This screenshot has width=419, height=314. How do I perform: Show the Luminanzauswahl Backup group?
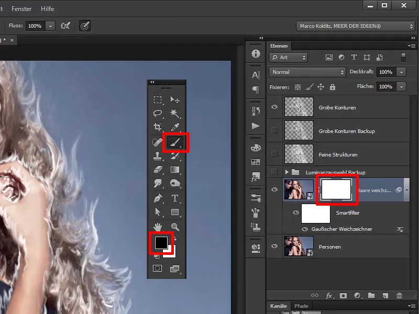pyautogui.click(x=274, y=172)
